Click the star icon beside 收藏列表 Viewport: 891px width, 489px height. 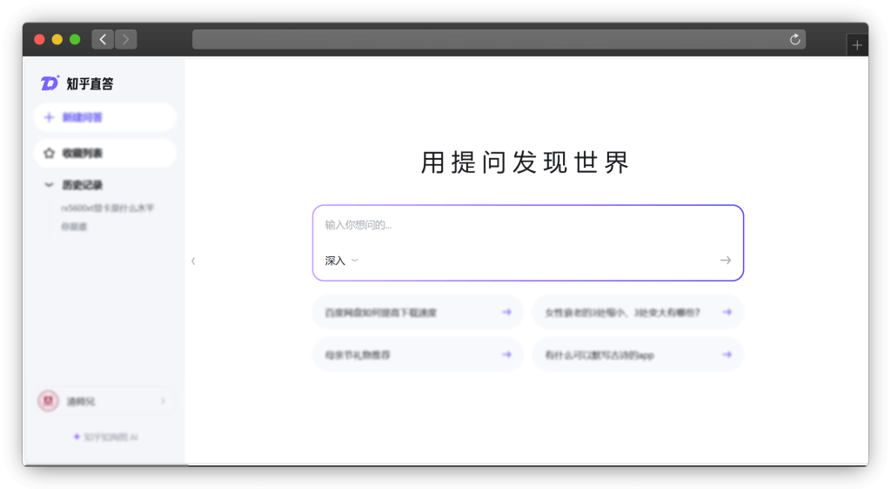pos(49,153)
